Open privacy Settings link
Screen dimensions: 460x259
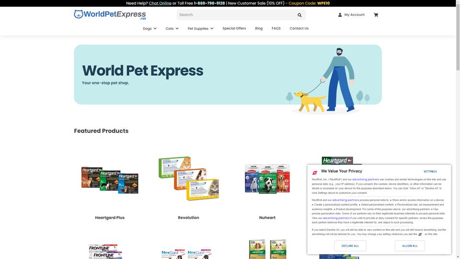point(430,172)
